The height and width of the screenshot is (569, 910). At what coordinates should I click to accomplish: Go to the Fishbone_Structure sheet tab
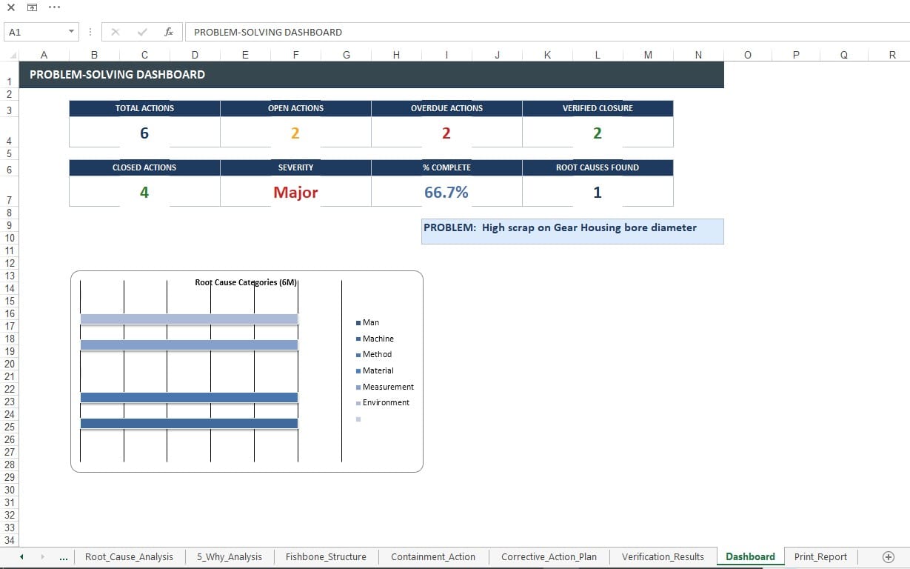[326, 556]
